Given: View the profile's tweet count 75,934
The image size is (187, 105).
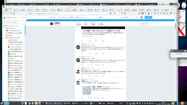Looking at the screenshot, I should [79, 24].
